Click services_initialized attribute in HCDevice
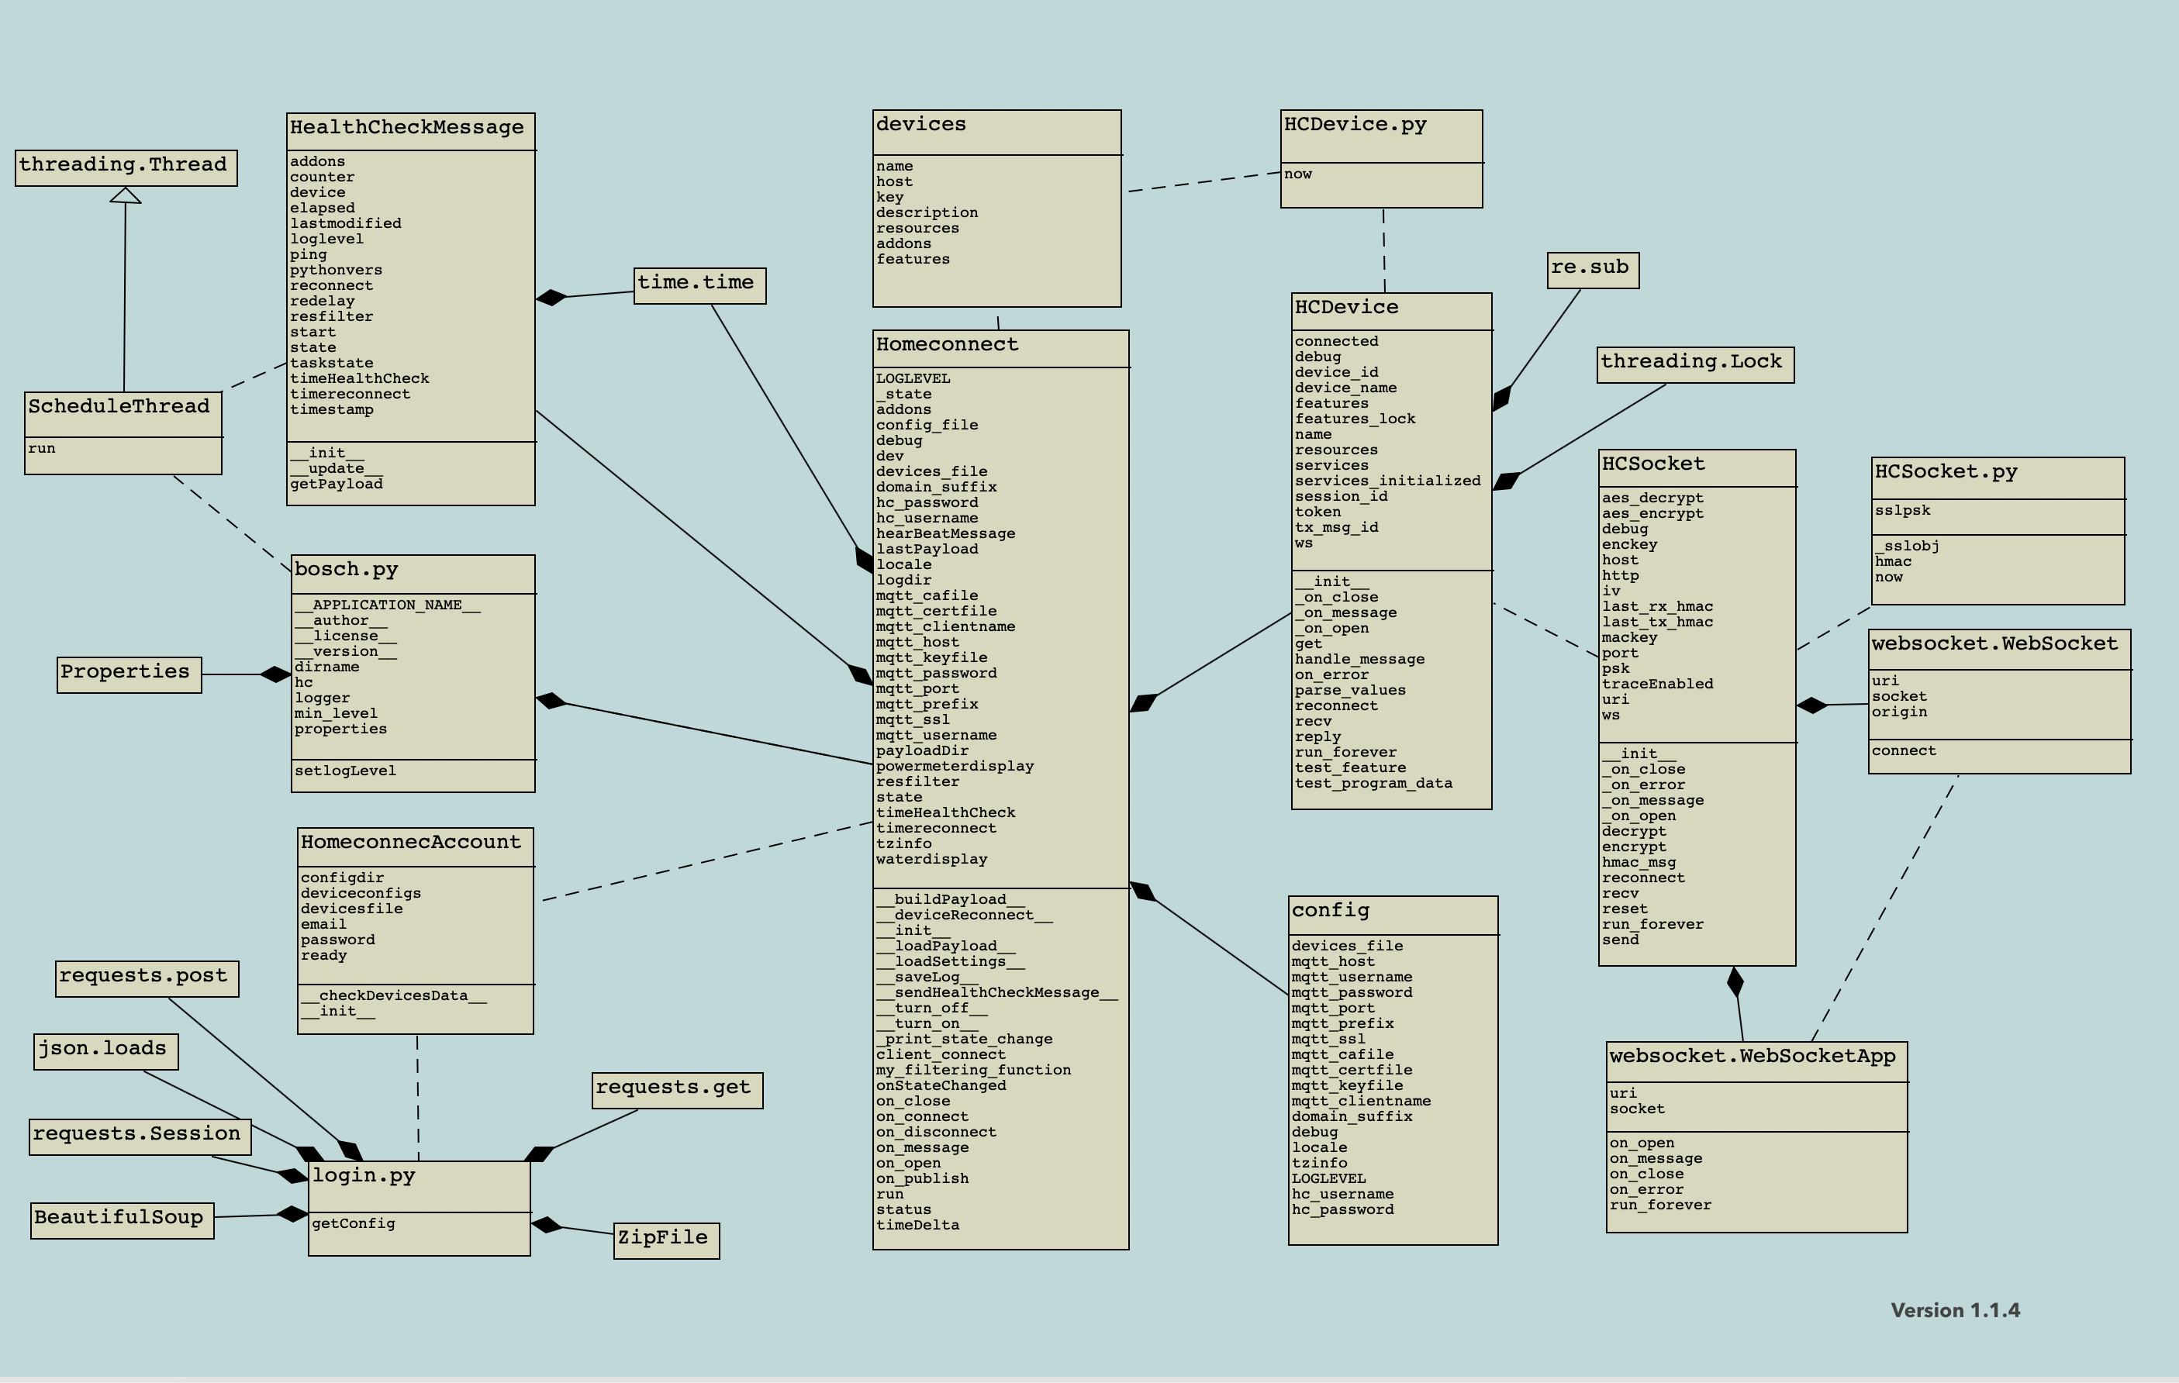The image size is (2179, 1383). [x=1387, y=481]
